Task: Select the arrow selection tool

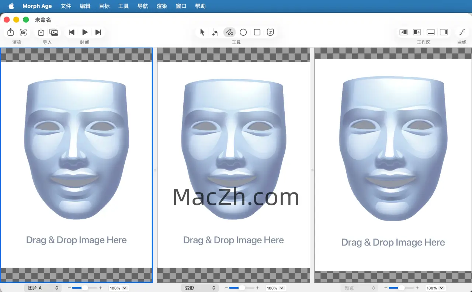Action: click(x=202, y=32)
